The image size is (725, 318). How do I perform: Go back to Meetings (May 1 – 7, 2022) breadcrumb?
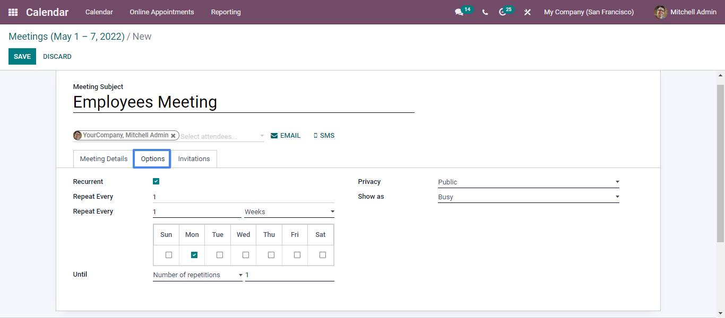point(66,37)
